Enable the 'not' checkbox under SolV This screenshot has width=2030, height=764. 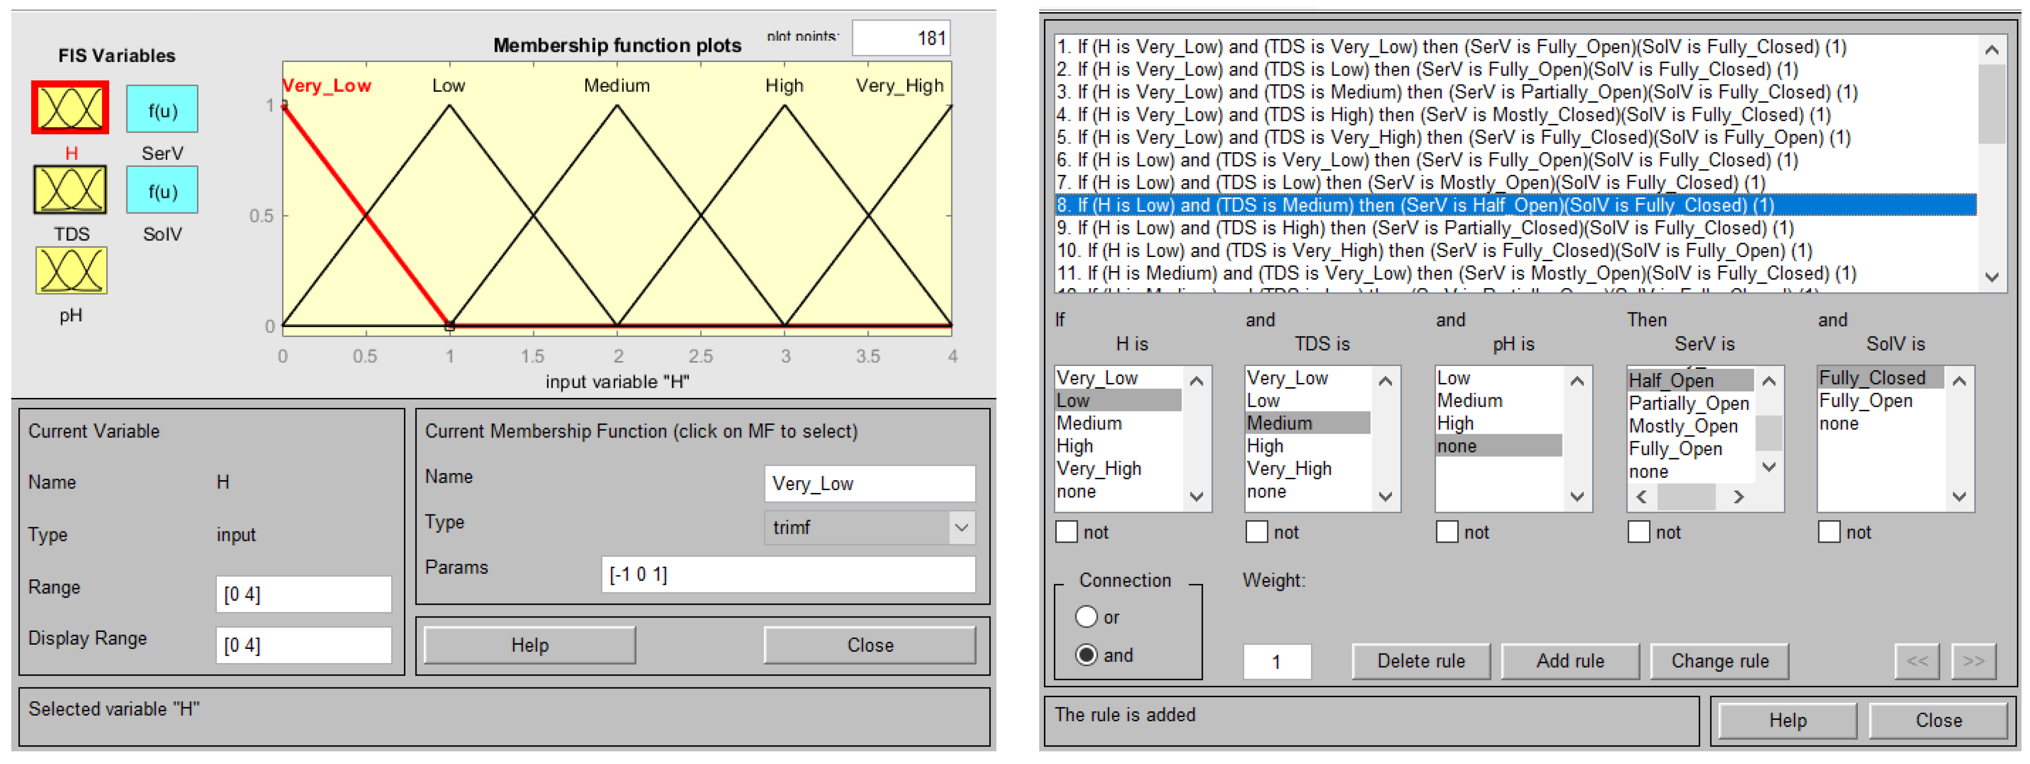(x=1829, y=532)
